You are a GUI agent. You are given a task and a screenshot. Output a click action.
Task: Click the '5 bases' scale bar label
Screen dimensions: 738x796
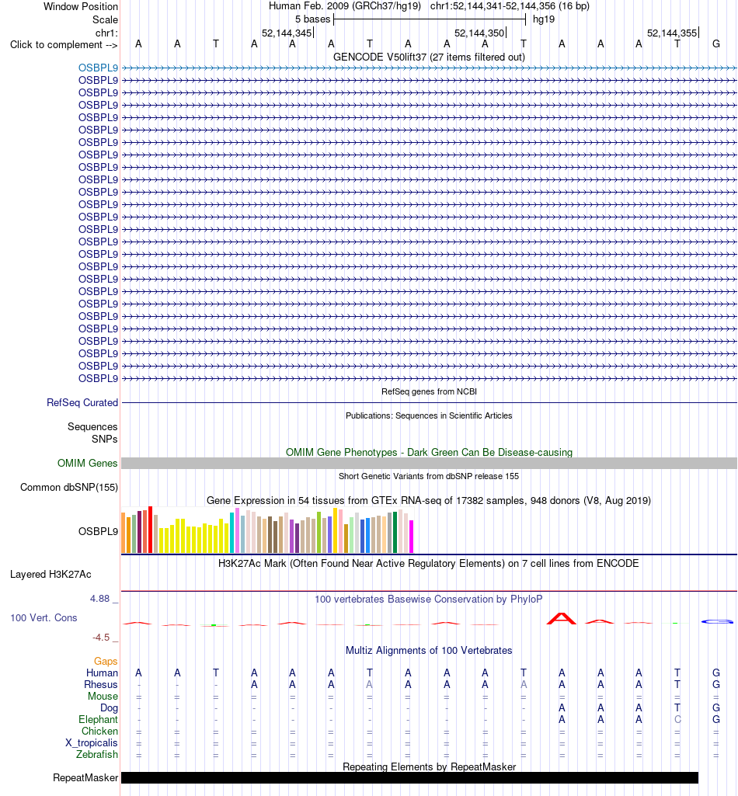coord(312,19)
